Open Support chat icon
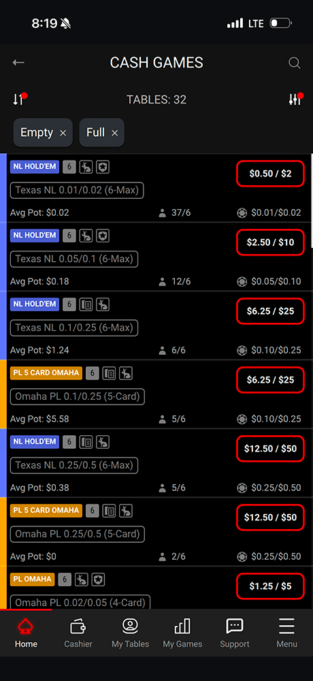The width and height of the screenshot is (313, 681). [x=235, y=633]
